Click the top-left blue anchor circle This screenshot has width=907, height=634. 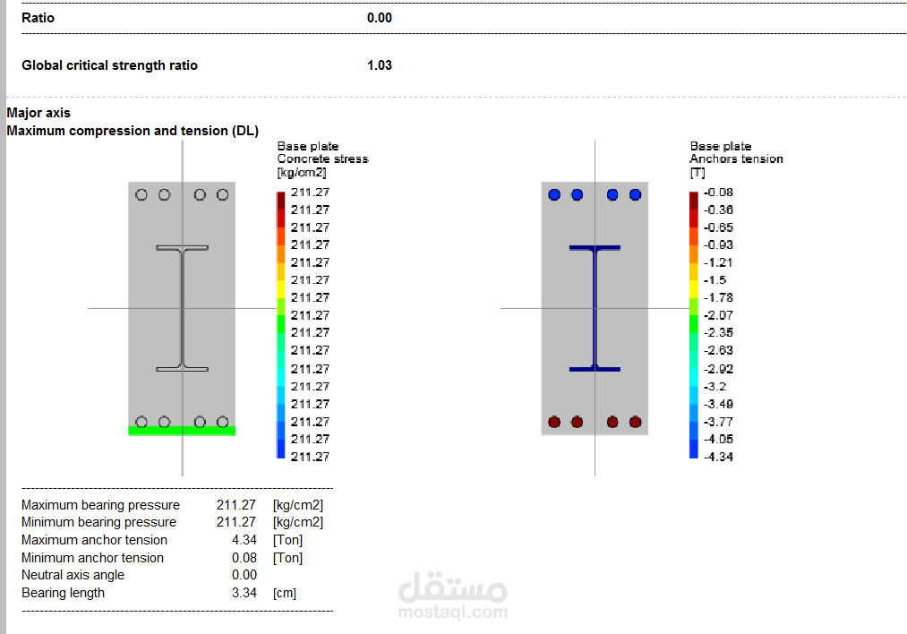tap(554, 195)
